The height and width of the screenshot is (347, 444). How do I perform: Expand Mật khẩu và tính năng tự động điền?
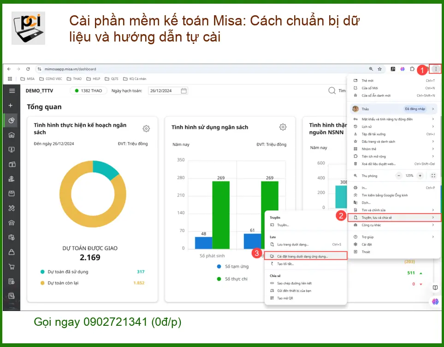pos(433,119)
